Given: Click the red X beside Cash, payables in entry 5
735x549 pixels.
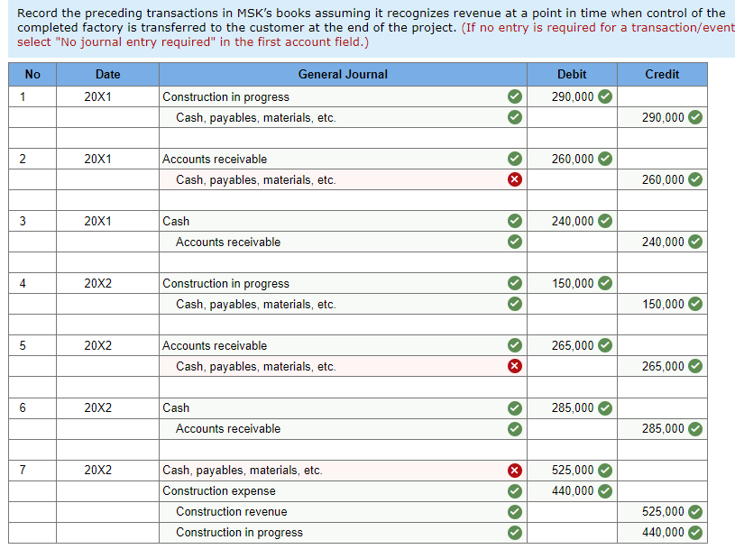Looking at the screenshot, I should coord(515,366).
